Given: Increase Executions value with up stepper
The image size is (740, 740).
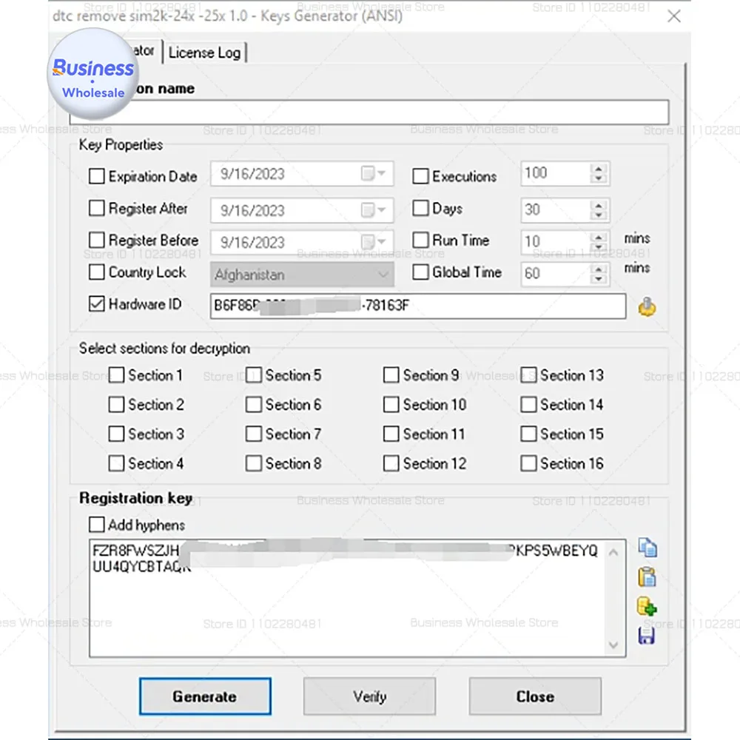Looking at the screenshot, I should (598, 169).
